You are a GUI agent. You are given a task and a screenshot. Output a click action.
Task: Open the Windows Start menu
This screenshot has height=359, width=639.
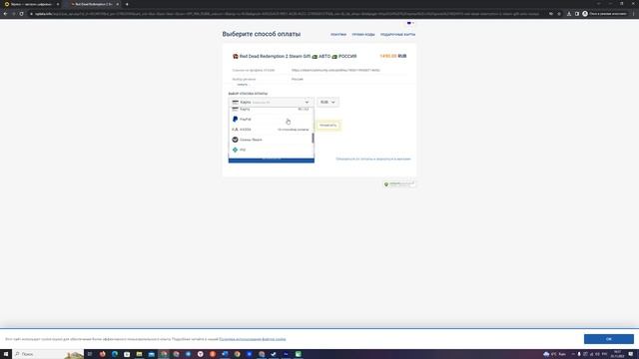pos(6,354)
